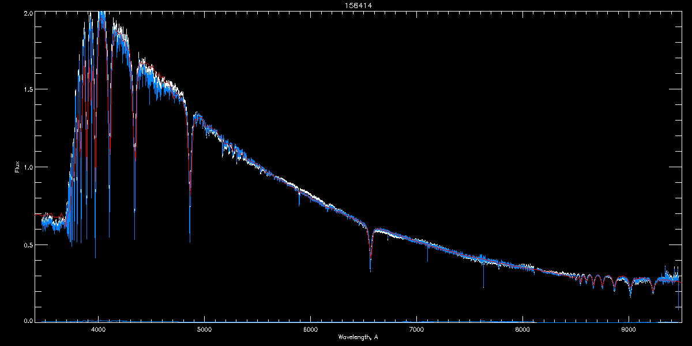Click the 'Wavelength, A' axis label
The width and height of the screenshot is (692, 346).
point(358,337)
